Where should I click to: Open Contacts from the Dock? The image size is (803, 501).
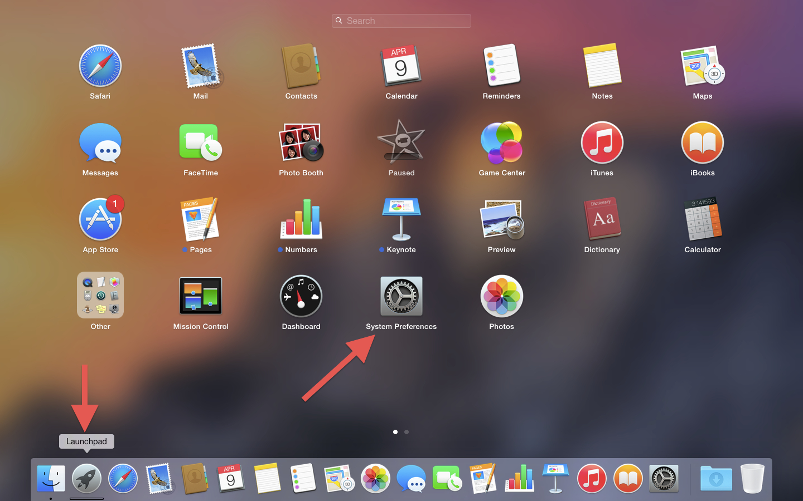tap(195, 478)
